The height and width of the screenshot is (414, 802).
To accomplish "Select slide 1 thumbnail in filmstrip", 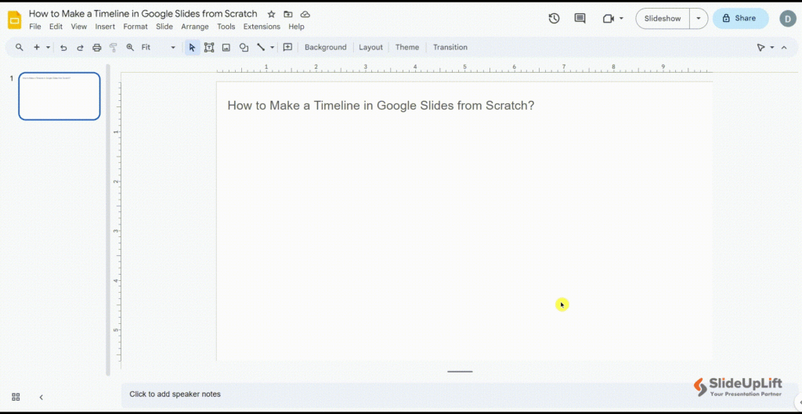I will pos(60,96).
